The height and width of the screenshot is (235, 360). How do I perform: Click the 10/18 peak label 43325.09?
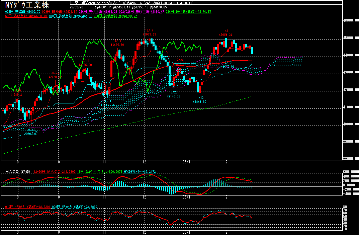(85, 65)
